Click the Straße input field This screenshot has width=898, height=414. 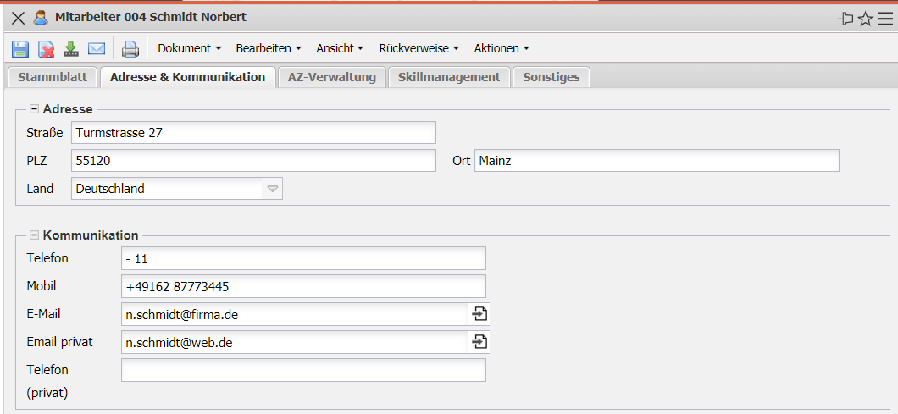coord(253,133)
